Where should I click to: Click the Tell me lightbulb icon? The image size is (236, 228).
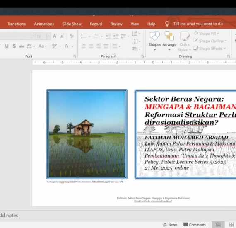167,24
